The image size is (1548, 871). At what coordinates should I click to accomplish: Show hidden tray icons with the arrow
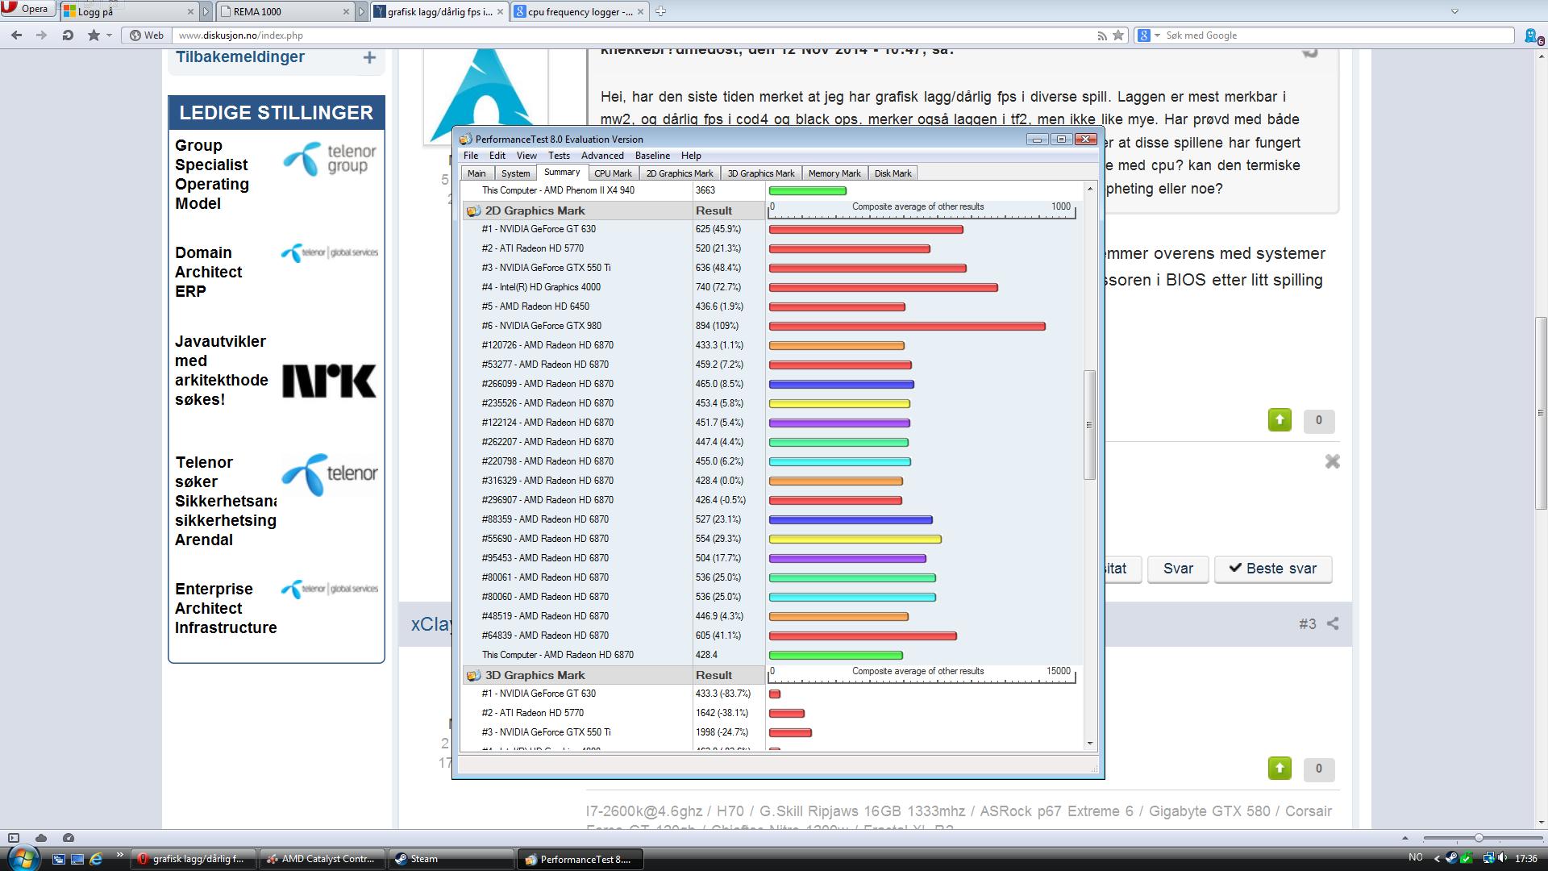tap(1437, 859)
